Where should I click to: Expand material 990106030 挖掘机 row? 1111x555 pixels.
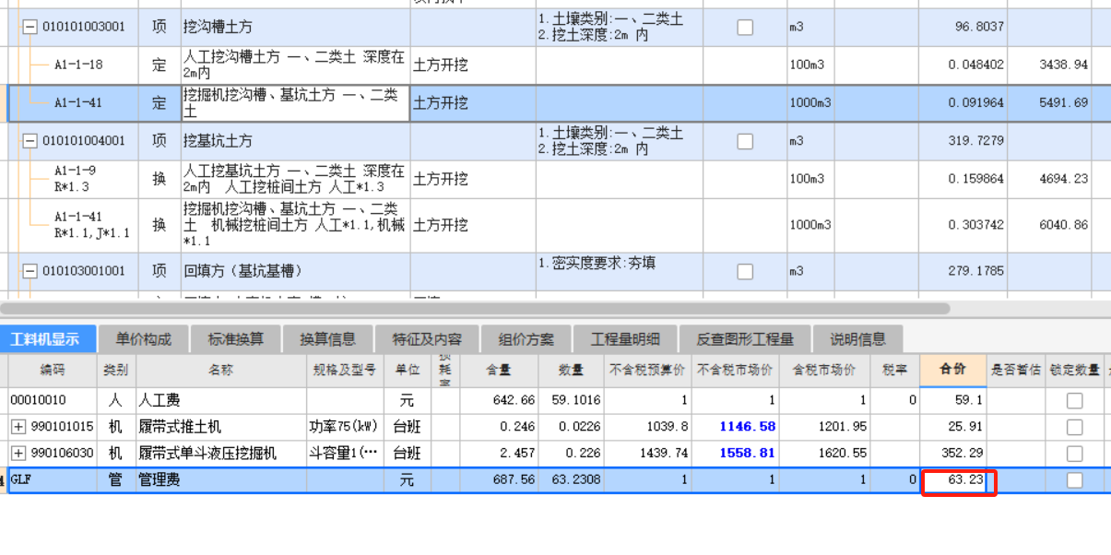tap(18, 454)
